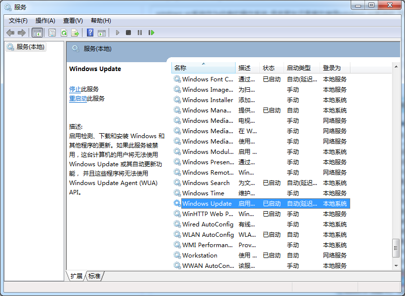Click the Forward arrow toolbar icon
Viewport: 405px width, 296px height.
(x=22, y=33)
